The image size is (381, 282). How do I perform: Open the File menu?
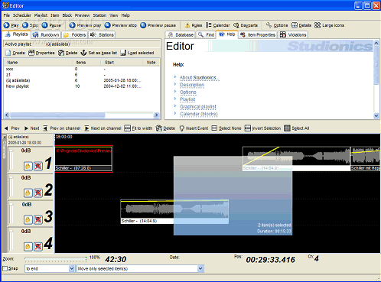pyautogui.click(x=7, y=15)
